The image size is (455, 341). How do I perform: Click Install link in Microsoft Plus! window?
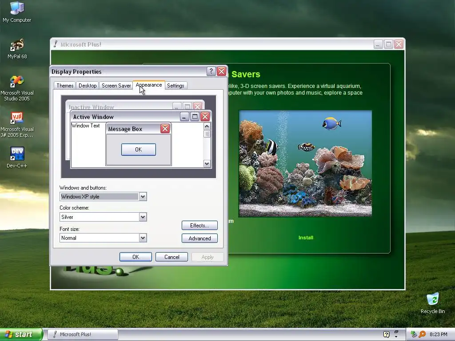point(306,238)
